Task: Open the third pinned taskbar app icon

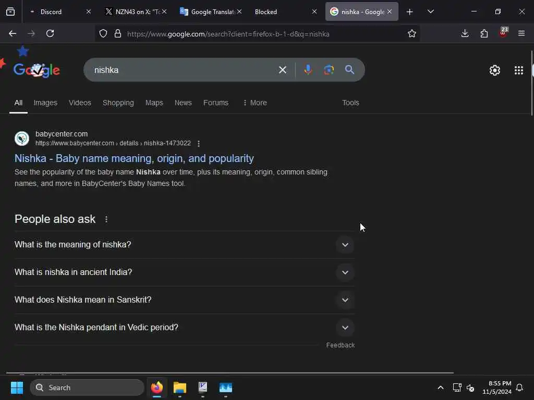Action: coord(203,387)
